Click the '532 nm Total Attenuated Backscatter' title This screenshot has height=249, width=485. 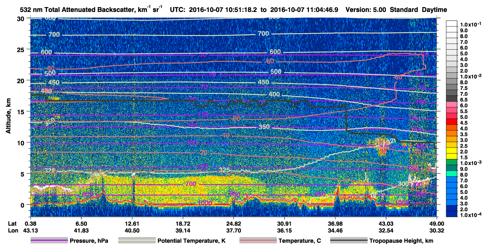pos(91,10)
